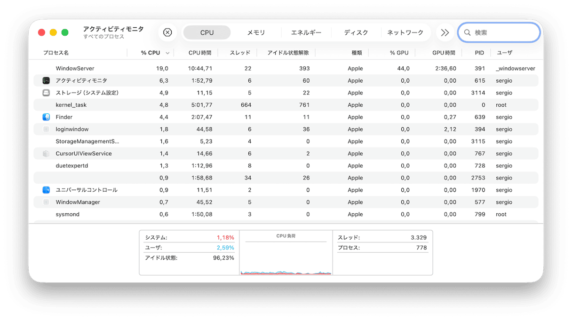572x320 pixels.
Task: Show the ディスク tab
Action: pos(356,32)
